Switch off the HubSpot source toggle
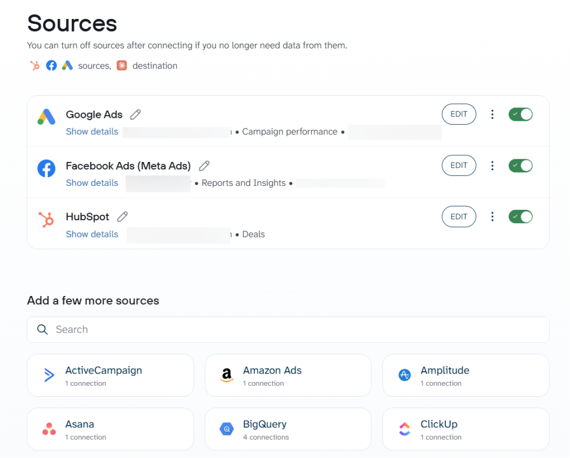Image resolution: width=570 pixels, height=458 pixels. (x=520, y=216)
